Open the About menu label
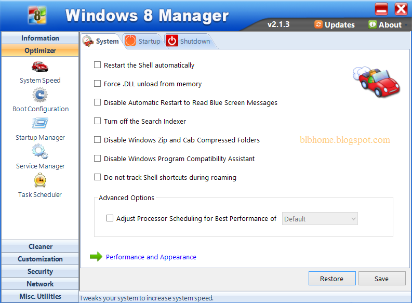The height and width of the screenshot is (303, 412). coord(390,25)
